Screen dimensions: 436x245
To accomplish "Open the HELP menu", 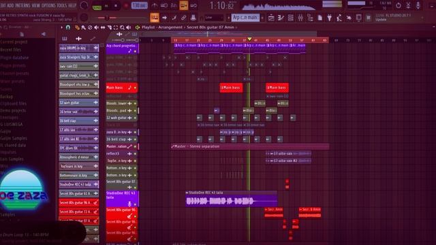I will click(72, 5).
